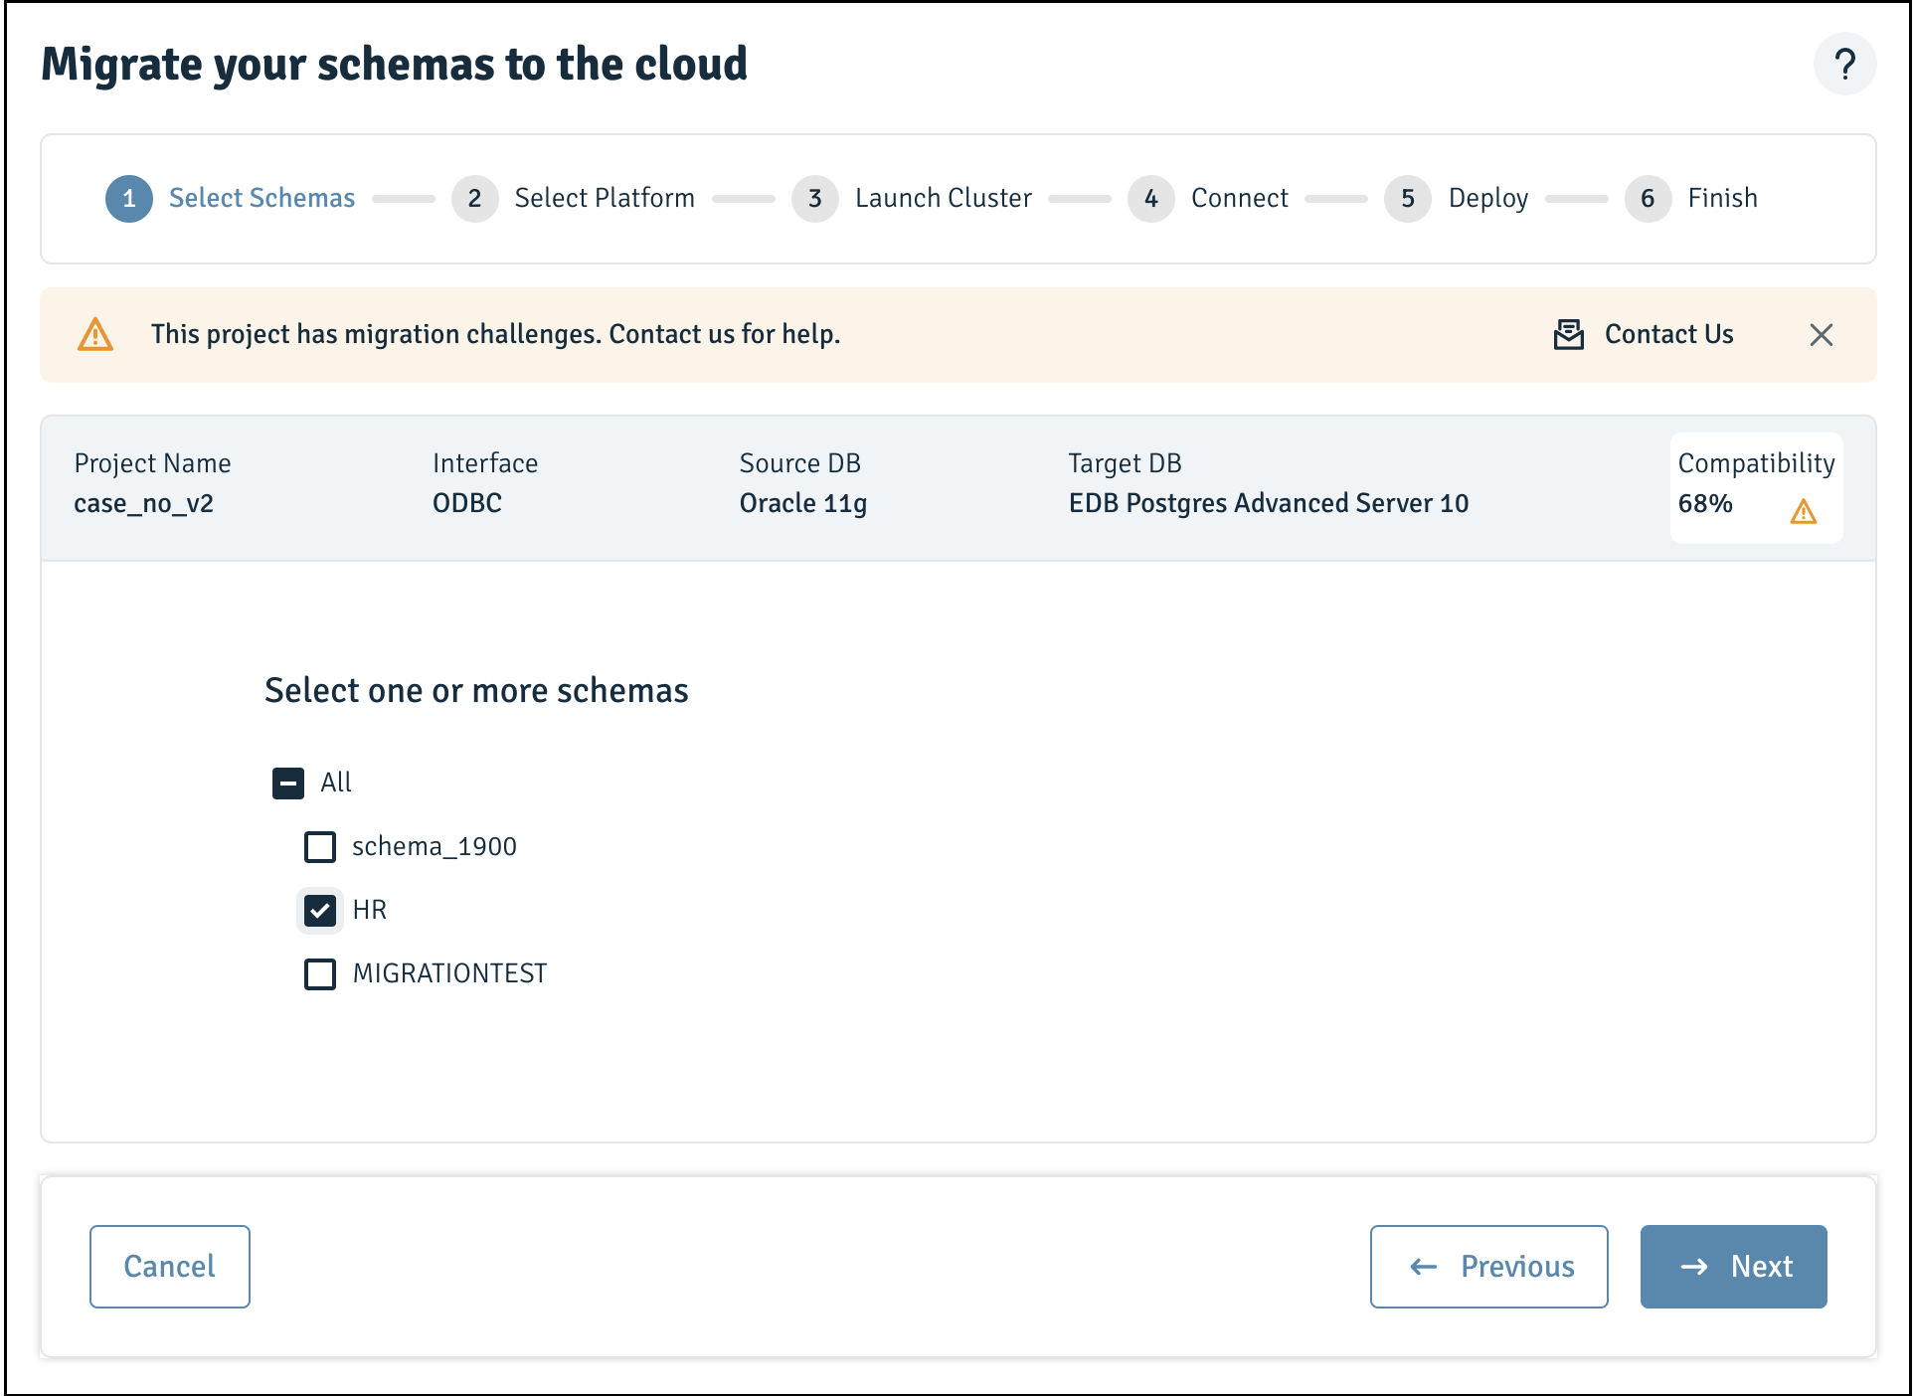Go to the Launch Cluster step label
The width and height of the screenshot is (1913, 1396).
pyautogui.click(x=944, y=198)
